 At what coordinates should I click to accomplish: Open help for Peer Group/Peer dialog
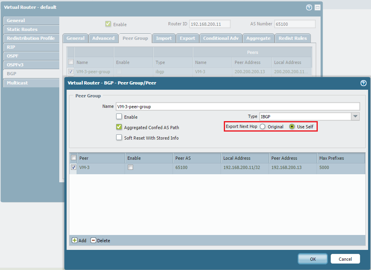(363, 83)
